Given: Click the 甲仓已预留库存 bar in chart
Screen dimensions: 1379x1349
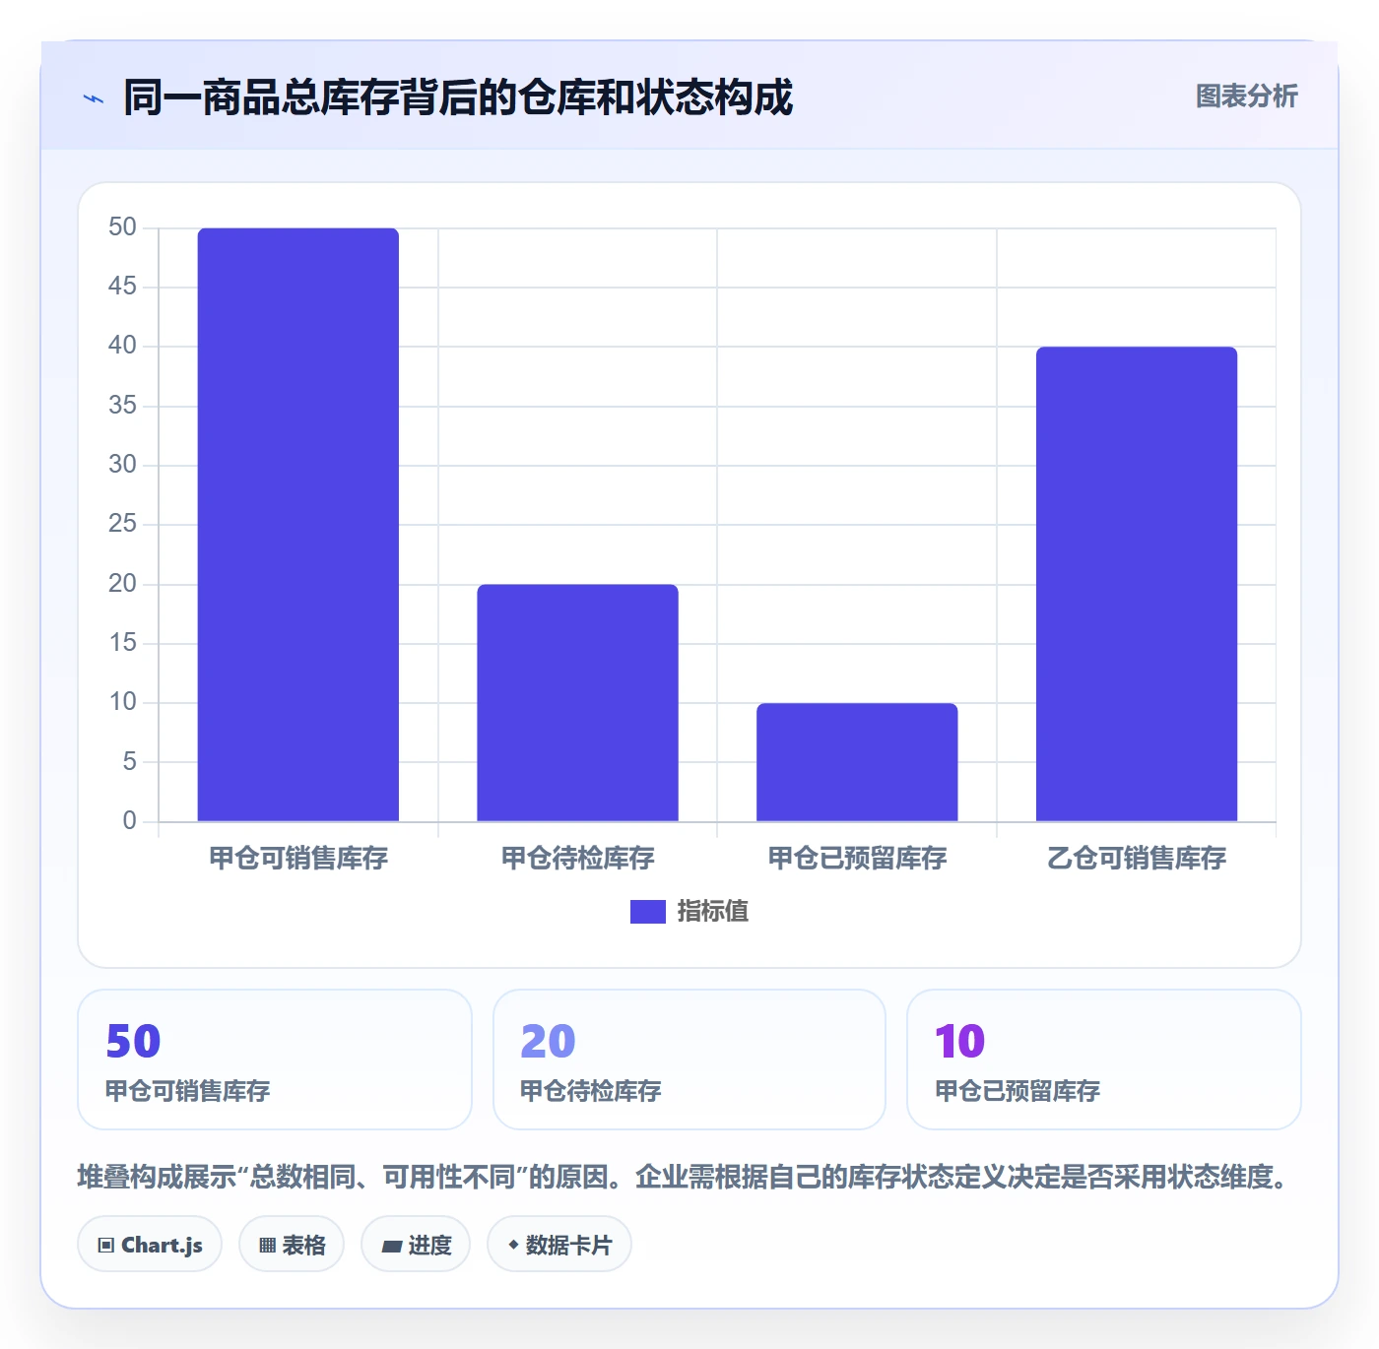Looking at the screenshot, I should tap(857, 762).
